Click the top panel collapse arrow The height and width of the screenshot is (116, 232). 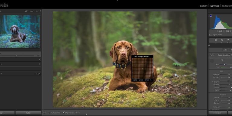[x=118, y=1]
